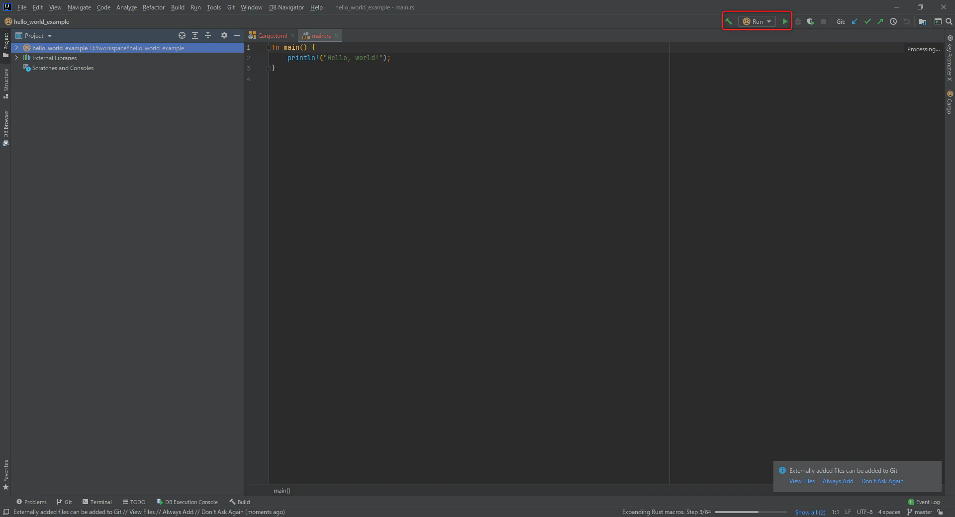Close the main.rs tab
This screenshot has width=955, height=517.
[336, 35]
